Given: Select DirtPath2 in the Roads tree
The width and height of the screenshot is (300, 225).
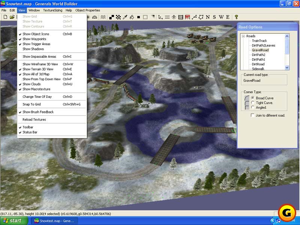Looking at the screenshot, I should (258, 55).
